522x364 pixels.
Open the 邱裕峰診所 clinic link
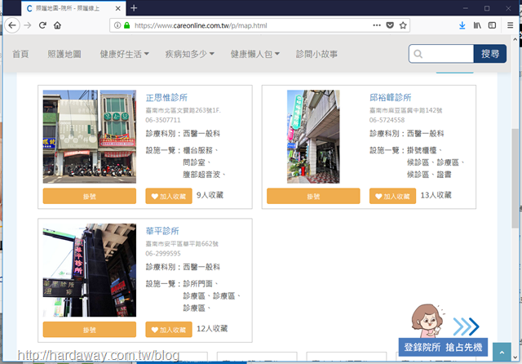click(390, 98)
